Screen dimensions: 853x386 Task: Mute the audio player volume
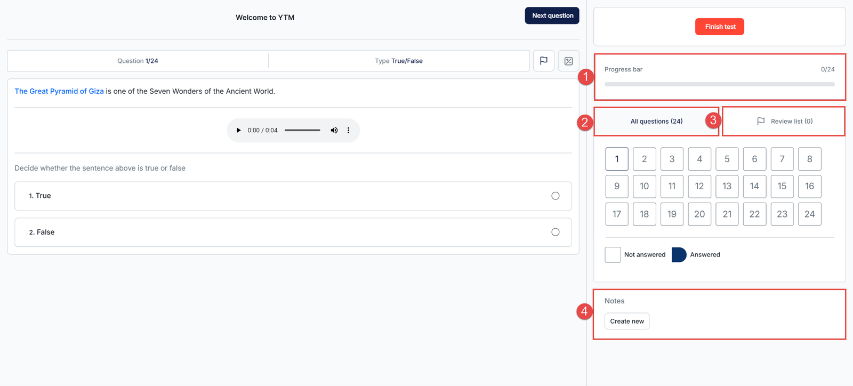(334, 130)
